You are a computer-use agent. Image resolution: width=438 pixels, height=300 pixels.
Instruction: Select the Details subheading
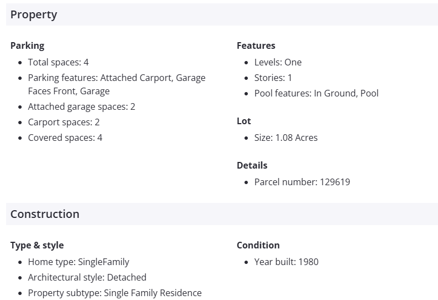(x=252, y=165)
